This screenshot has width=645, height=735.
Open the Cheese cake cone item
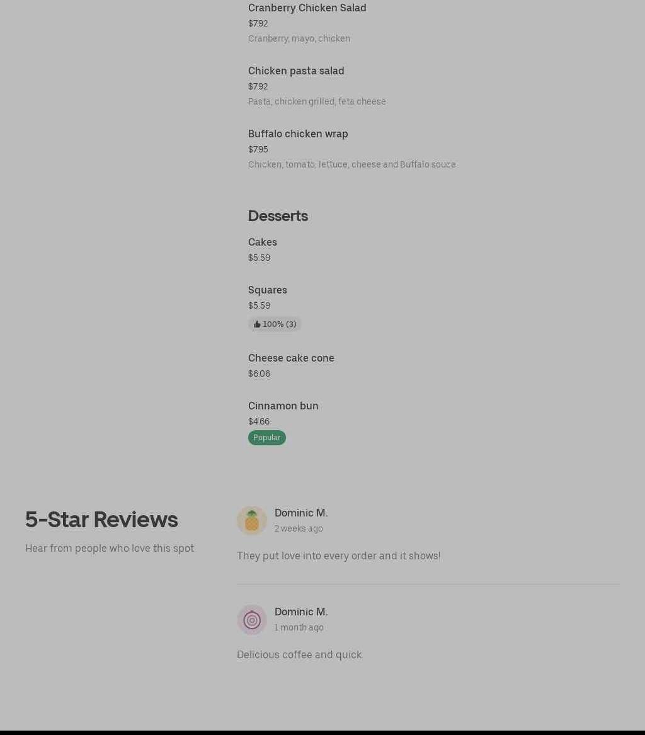[x=291, y=358]
